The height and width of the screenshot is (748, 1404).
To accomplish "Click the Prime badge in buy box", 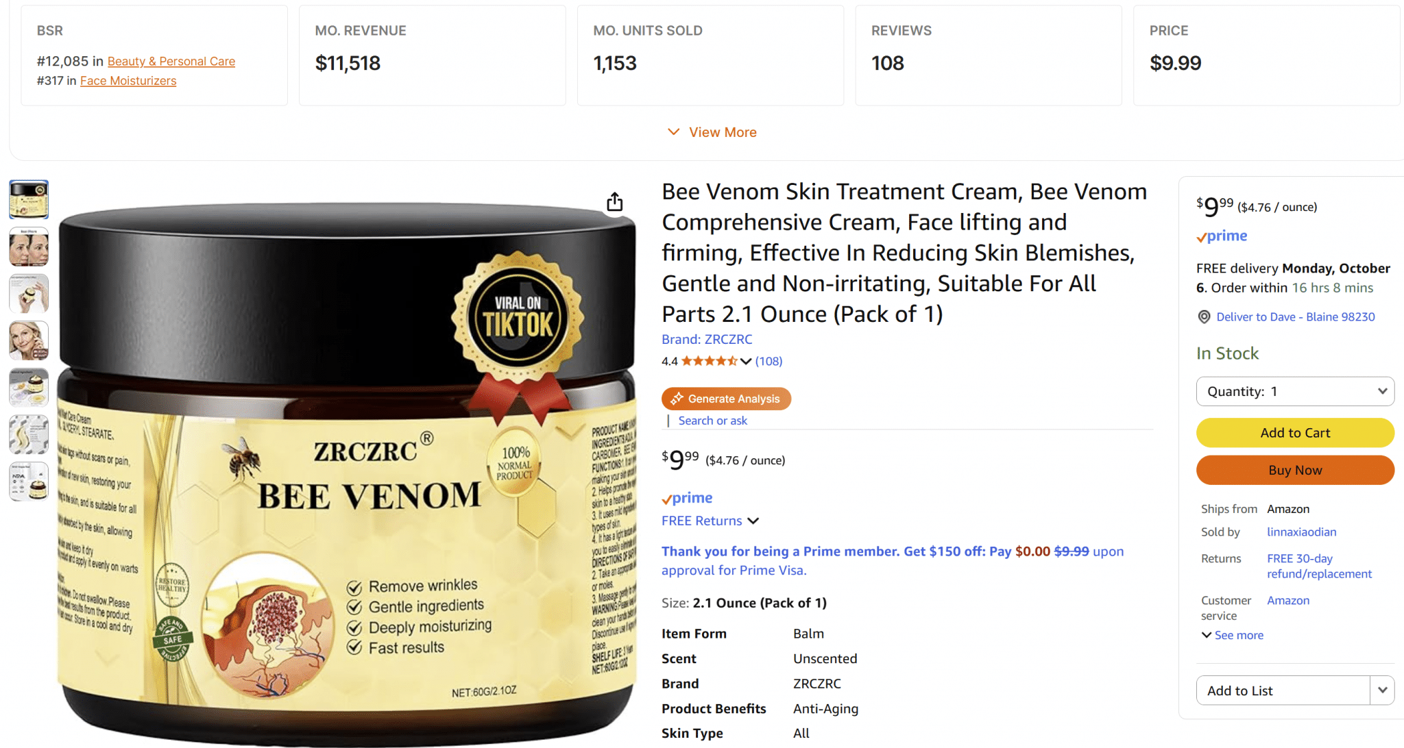I will pyautogui.click(x=1222, y=236).
